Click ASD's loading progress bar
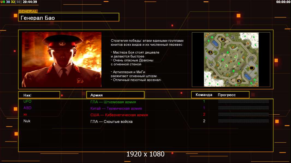The height and width of the screenshot is (163, 291). coord(244,108)
